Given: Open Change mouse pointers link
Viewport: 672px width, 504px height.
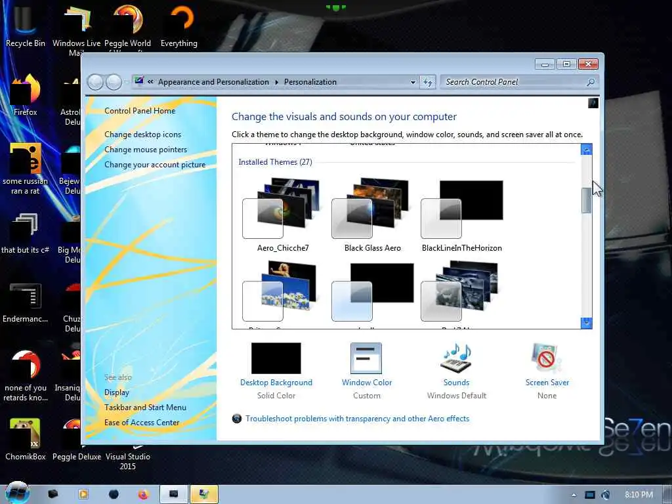Looking at the screenshot, I should (146, 149).
